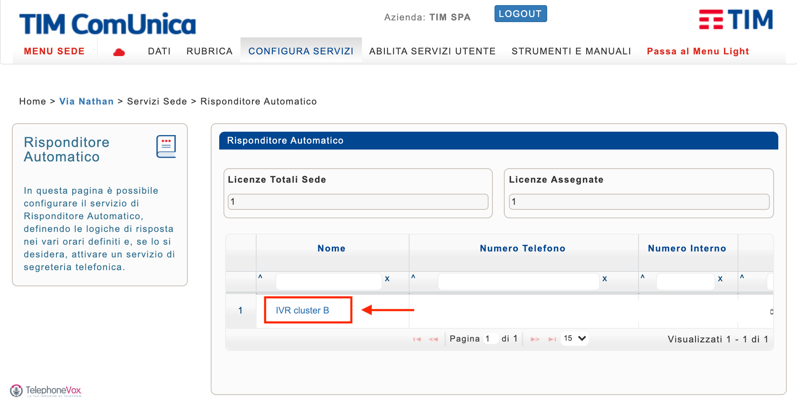Viewport: 797px width, 401px height.
Task: Click 'Risponditore Automatico' breadcrumb text
Action: [259, 102]
